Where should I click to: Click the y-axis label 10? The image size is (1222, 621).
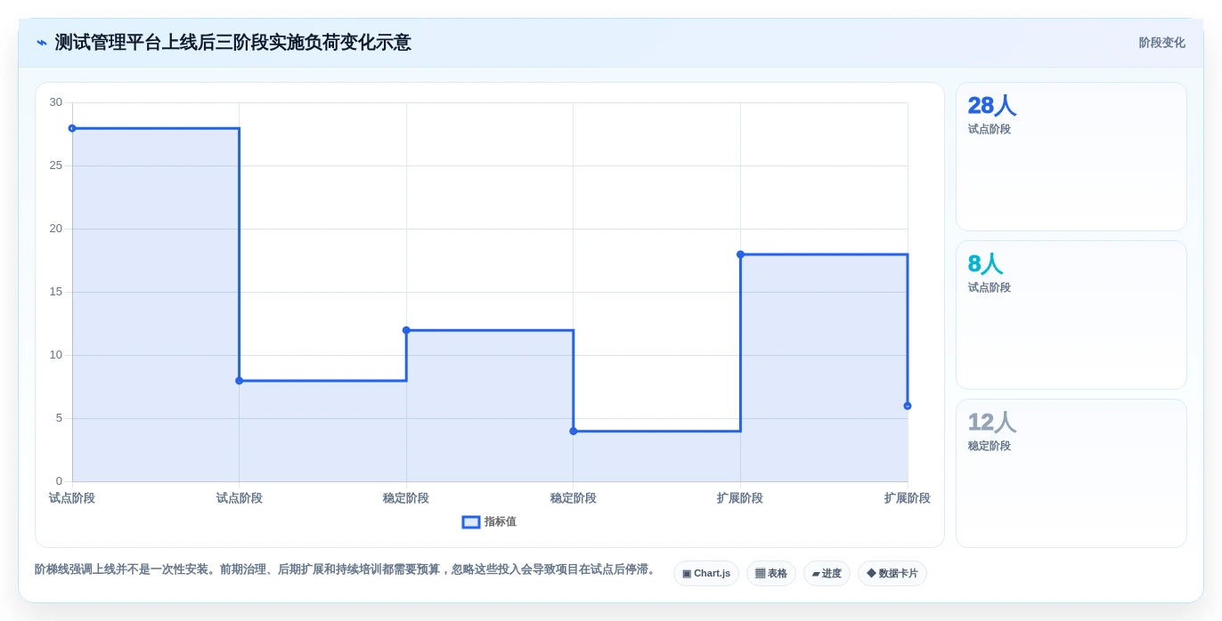click(56, 355)
